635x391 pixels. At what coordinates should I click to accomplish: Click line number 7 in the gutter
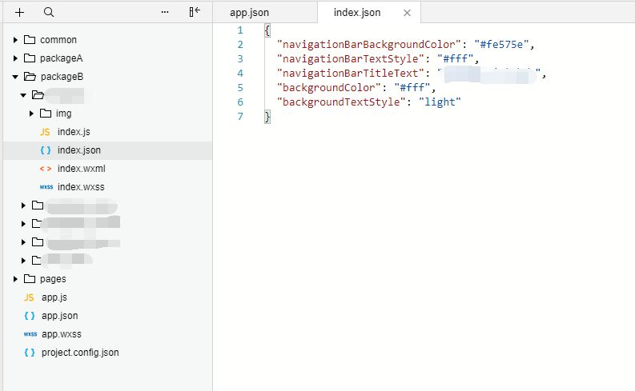click(240, 117)
